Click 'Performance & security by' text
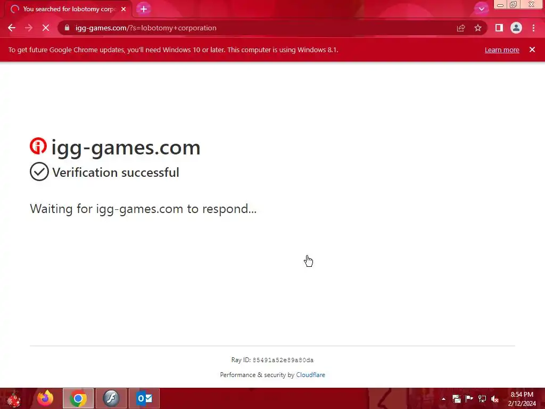Screen dimensions: 545x409 (257, 375)
